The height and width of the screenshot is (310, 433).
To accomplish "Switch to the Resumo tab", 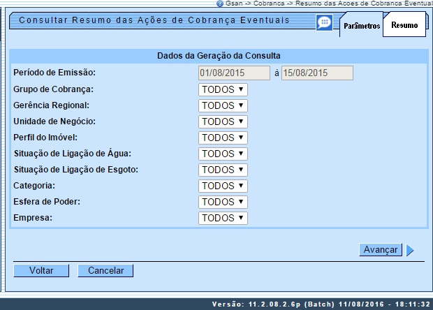I will pos(404,26).
